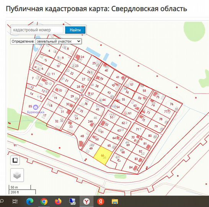Click the measure ruler tool icon

click(15, 160)
